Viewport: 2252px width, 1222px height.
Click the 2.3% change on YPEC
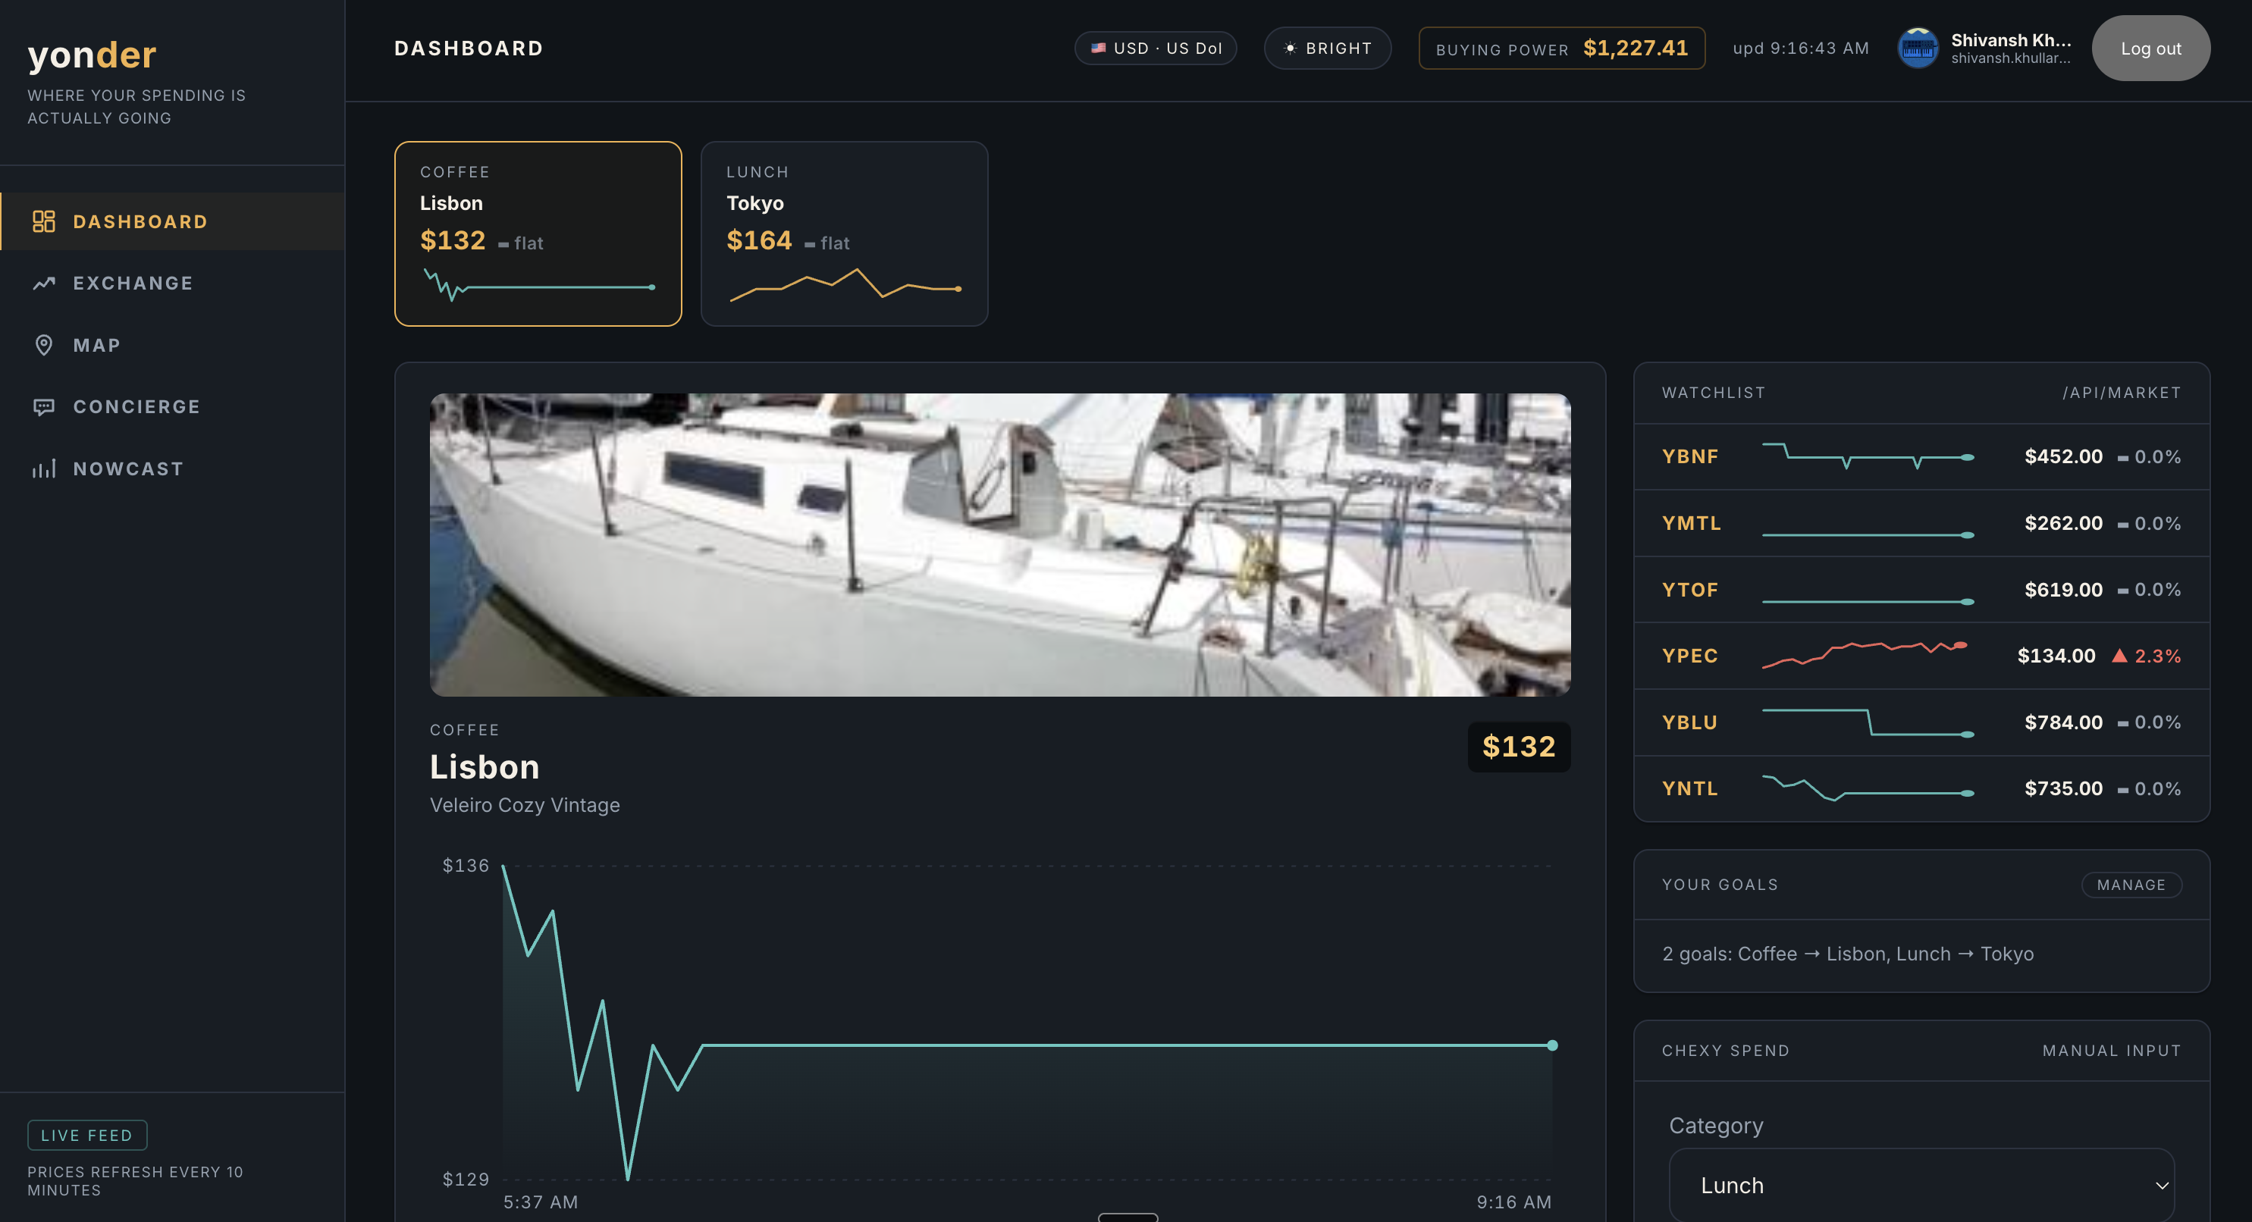coord(2157,656)
